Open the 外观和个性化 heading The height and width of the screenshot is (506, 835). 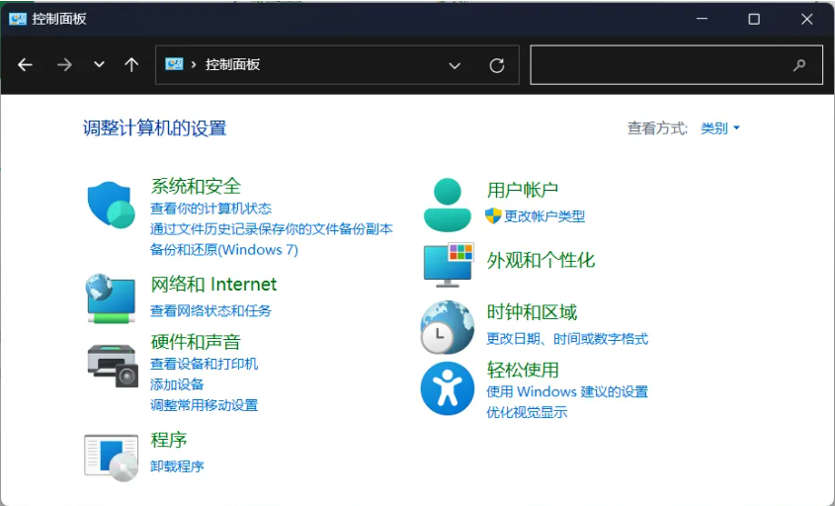[541, 260]
